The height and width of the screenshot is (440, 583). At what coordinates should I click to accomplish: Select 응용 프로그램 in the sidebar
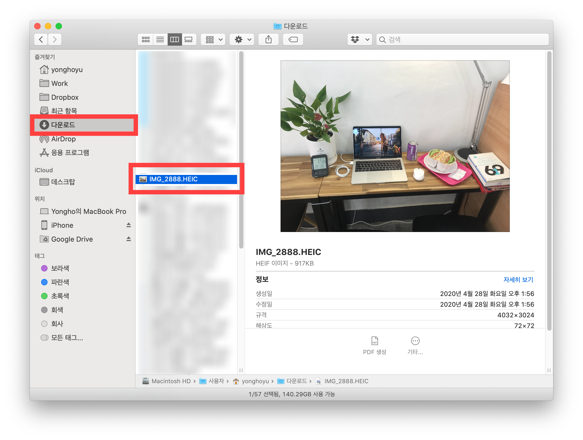coord(70,153)
